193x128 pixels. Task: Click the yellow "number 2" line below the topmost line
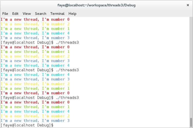click(35, 24)
